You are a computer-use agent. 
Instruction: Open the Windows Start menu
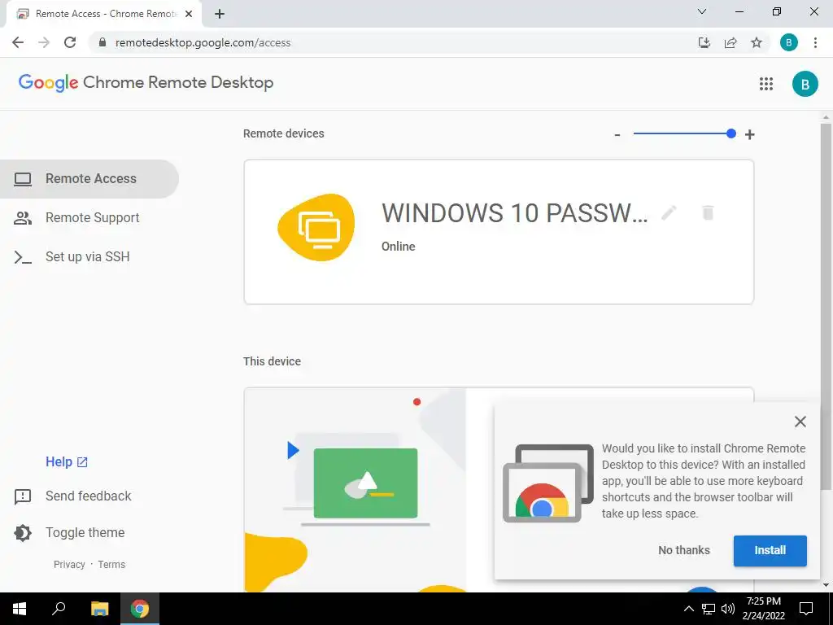[20, 609]
